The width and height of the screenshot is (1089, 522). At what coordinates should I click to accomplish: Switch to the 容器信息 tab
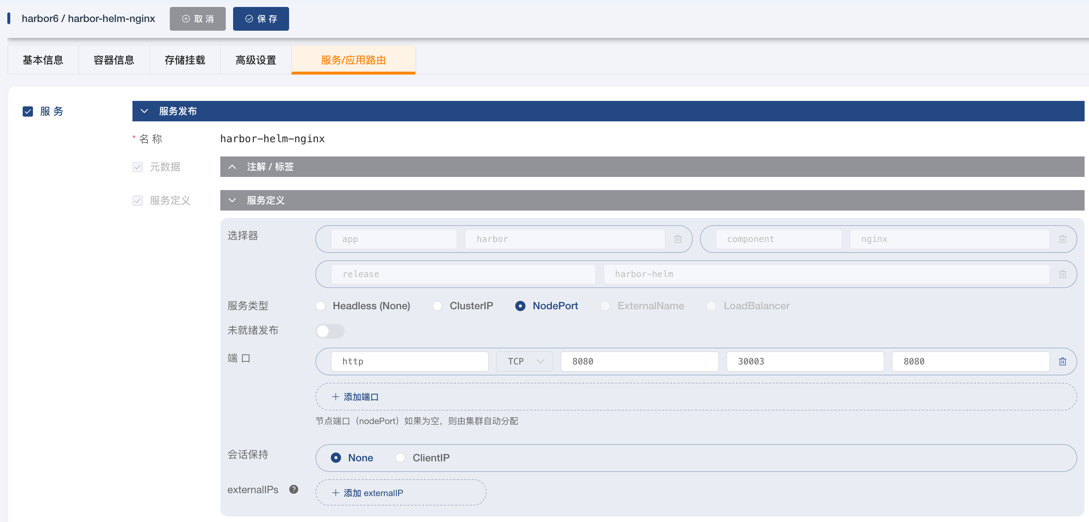[x=114, y=60]
